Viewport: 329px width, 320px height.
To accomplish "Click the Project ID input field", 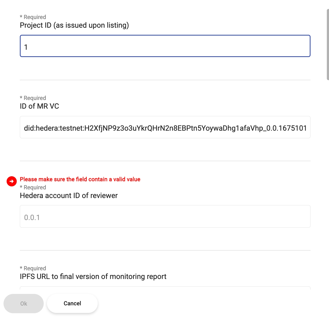I will pos(165,46).
